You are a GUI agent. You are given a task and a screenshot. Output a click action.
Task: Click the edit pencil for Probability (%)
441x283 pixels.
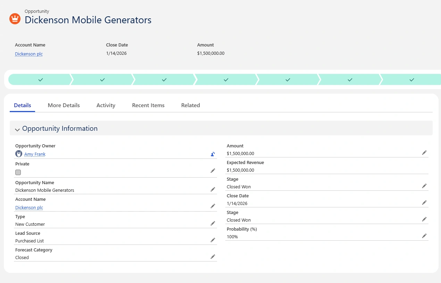[x=424, y=236]
